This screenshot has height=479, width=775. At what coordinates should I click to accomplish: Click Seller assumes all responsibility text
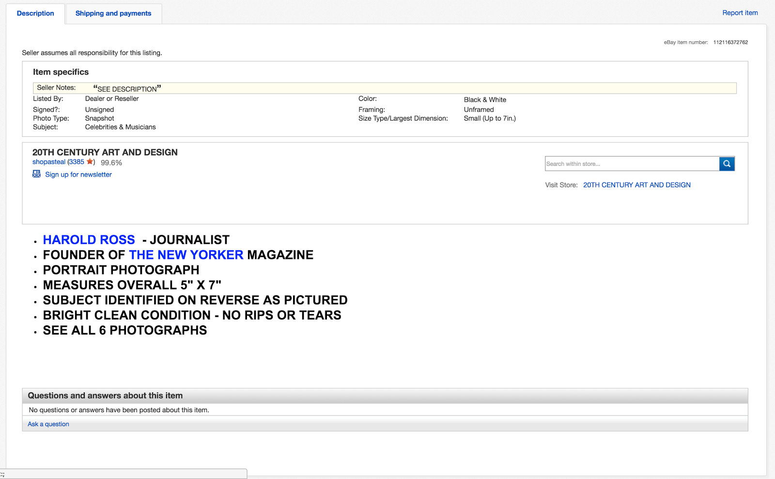92,53
